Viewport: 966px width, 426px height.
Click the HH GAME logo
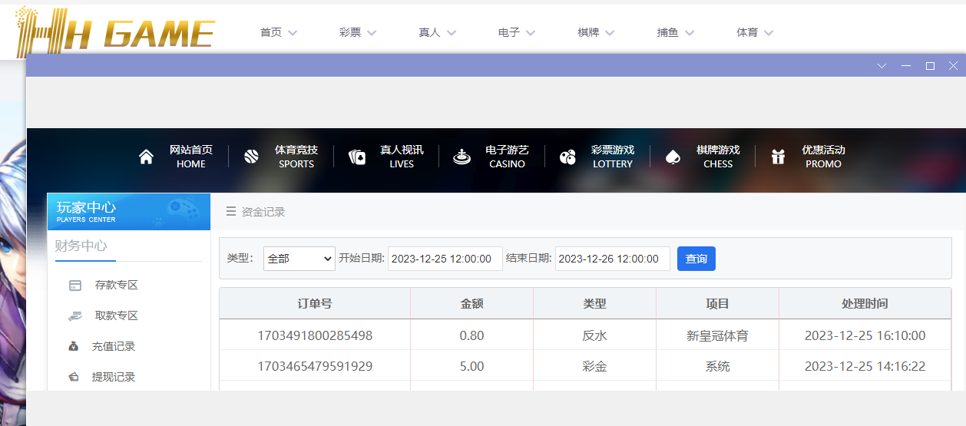(115, 29)
